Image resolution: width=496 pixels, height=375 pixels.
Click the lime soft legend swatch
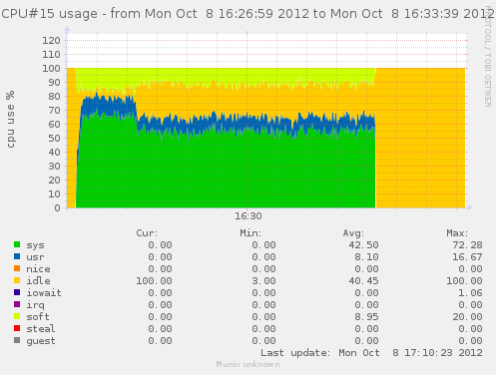(17, 316)
